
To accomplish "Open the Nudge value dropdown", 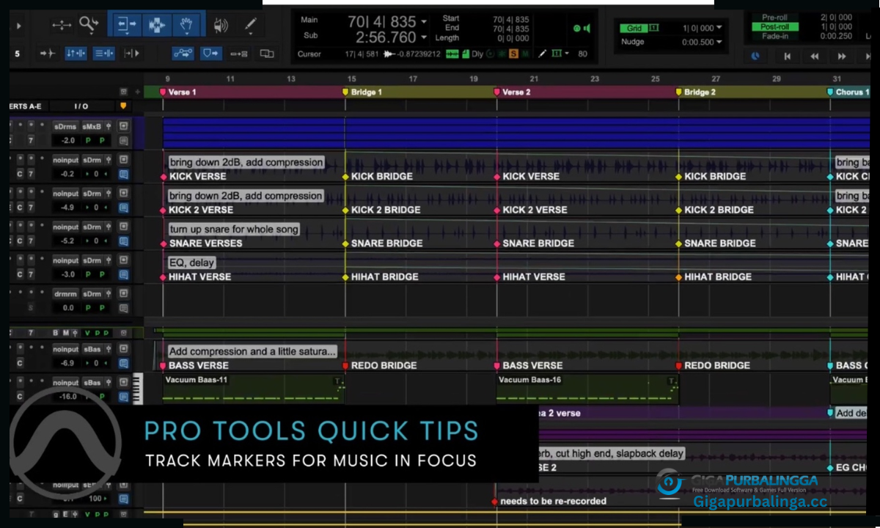I will tap(719, 42).
